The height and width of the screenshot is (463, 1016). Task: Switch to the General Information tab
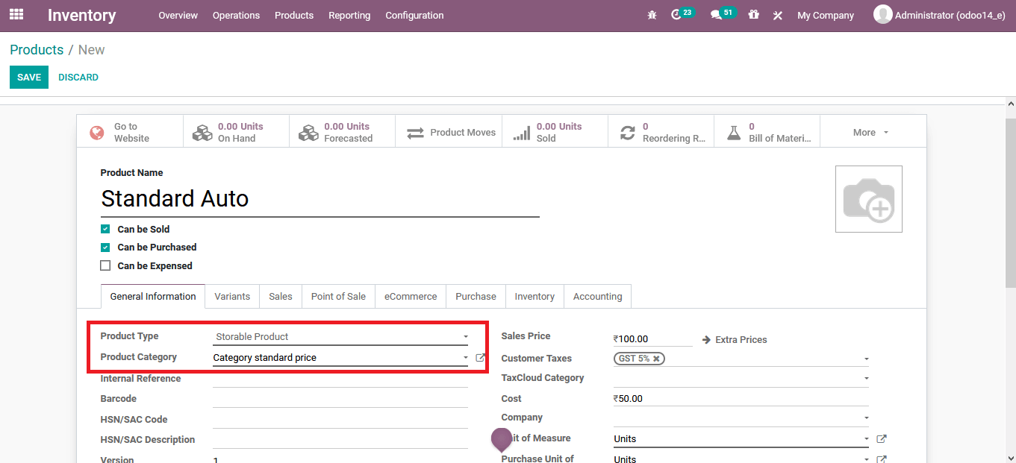click(x=153, y=296)
